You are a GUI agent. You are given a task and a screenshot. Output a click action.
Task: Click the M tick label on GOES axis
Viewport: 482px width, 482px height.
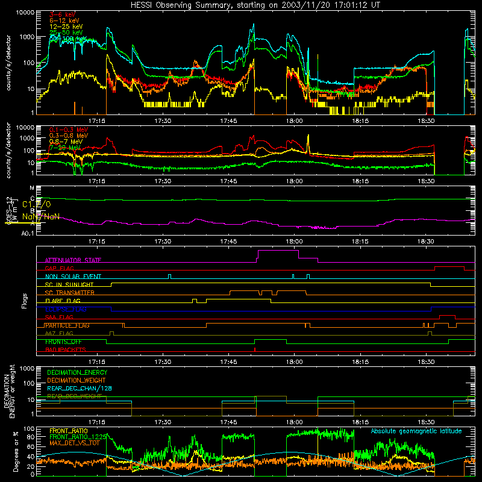(32, 188)
